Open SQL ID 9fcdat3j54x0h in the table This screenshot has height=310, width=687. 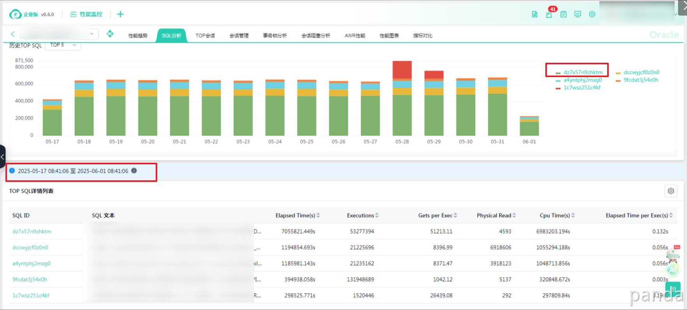point(30,279)
